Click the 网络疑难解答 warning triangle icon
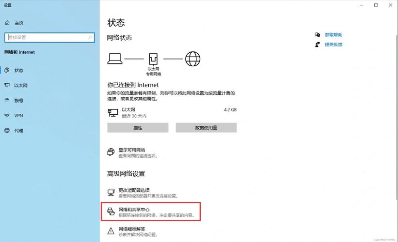Viewport: 398px width, 242px height. coord(111,231)
